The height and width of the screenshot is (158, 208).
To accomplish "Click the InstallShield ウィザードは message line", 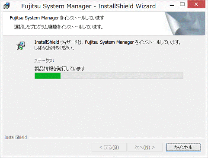I will (108, 42).
